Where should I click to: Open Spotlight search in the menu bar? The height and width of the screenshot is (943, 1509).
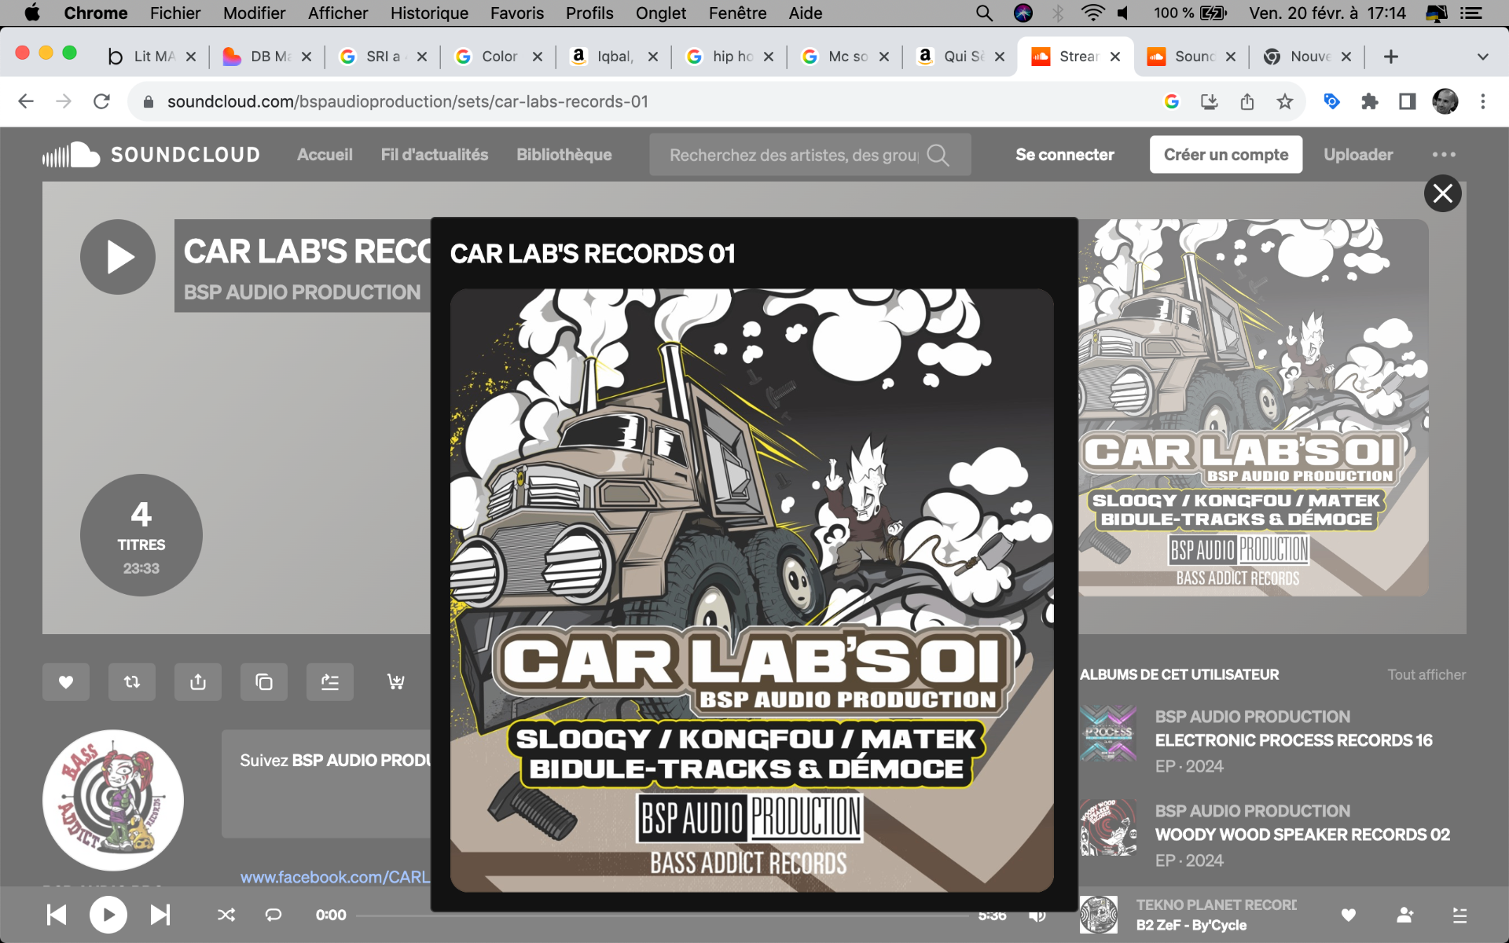pyautogui.click(x=985, y=13)
